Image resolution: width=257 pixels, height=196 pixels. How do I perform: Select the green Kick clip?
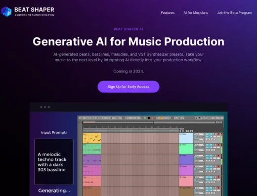click(x=92, y=149)
